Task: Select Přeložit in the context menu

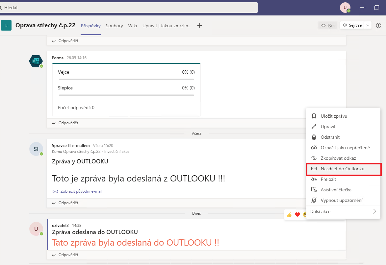Action: [x=343, y=180]
